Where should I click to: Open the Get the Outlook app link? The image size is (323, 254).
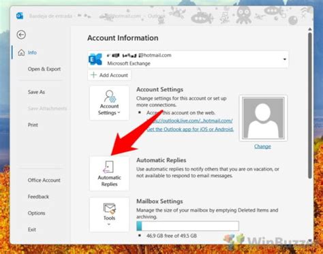pos(190,129)
